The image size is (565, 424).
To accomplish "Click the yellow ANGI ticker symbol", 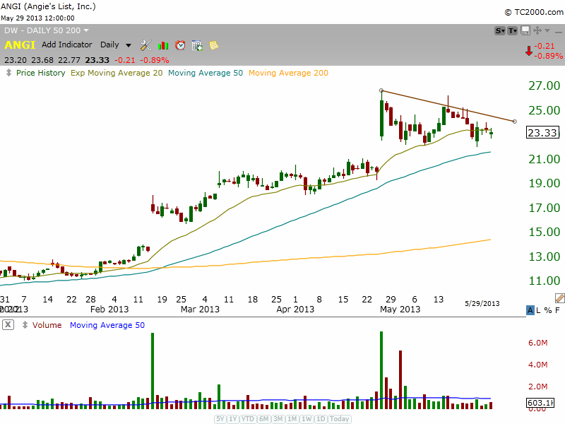I will [x=20, y=45].
